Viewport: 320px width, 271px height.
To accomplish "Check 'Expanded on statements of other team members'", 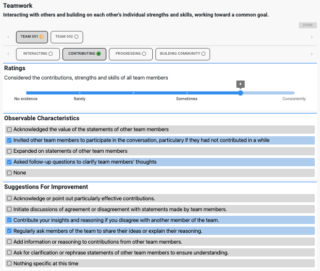I will pos(9,151).
